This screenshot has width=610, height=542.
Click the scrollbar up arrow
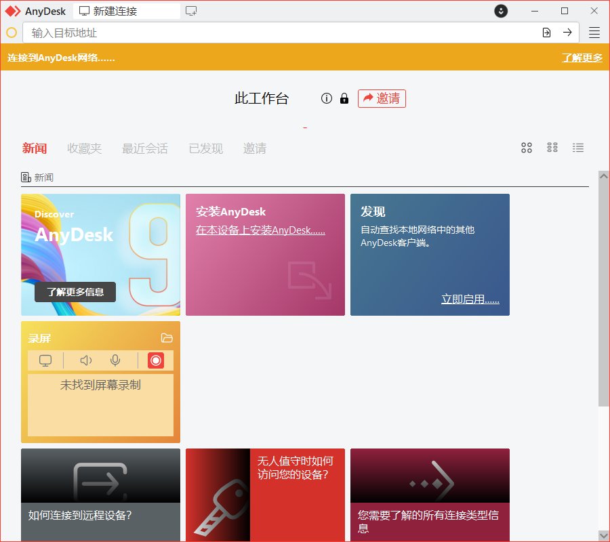point(604,175)
